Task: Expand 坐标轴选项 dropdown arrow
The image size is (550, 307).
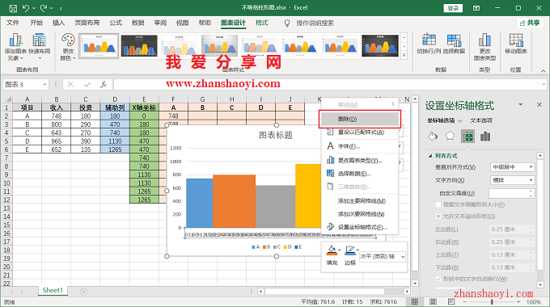Action: (460, 120)
